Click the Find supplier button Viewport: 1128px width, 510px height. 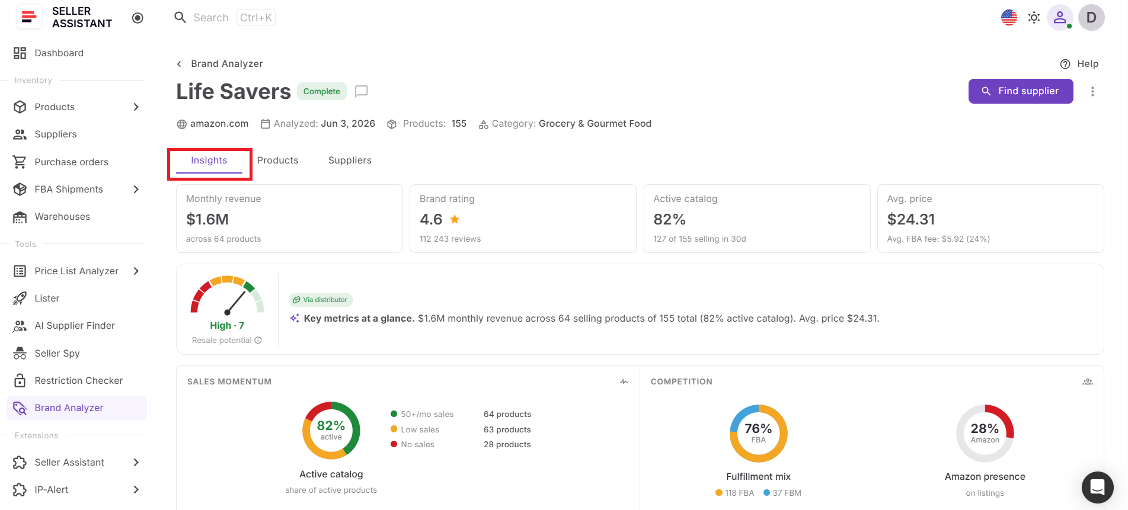(1021, 91)
